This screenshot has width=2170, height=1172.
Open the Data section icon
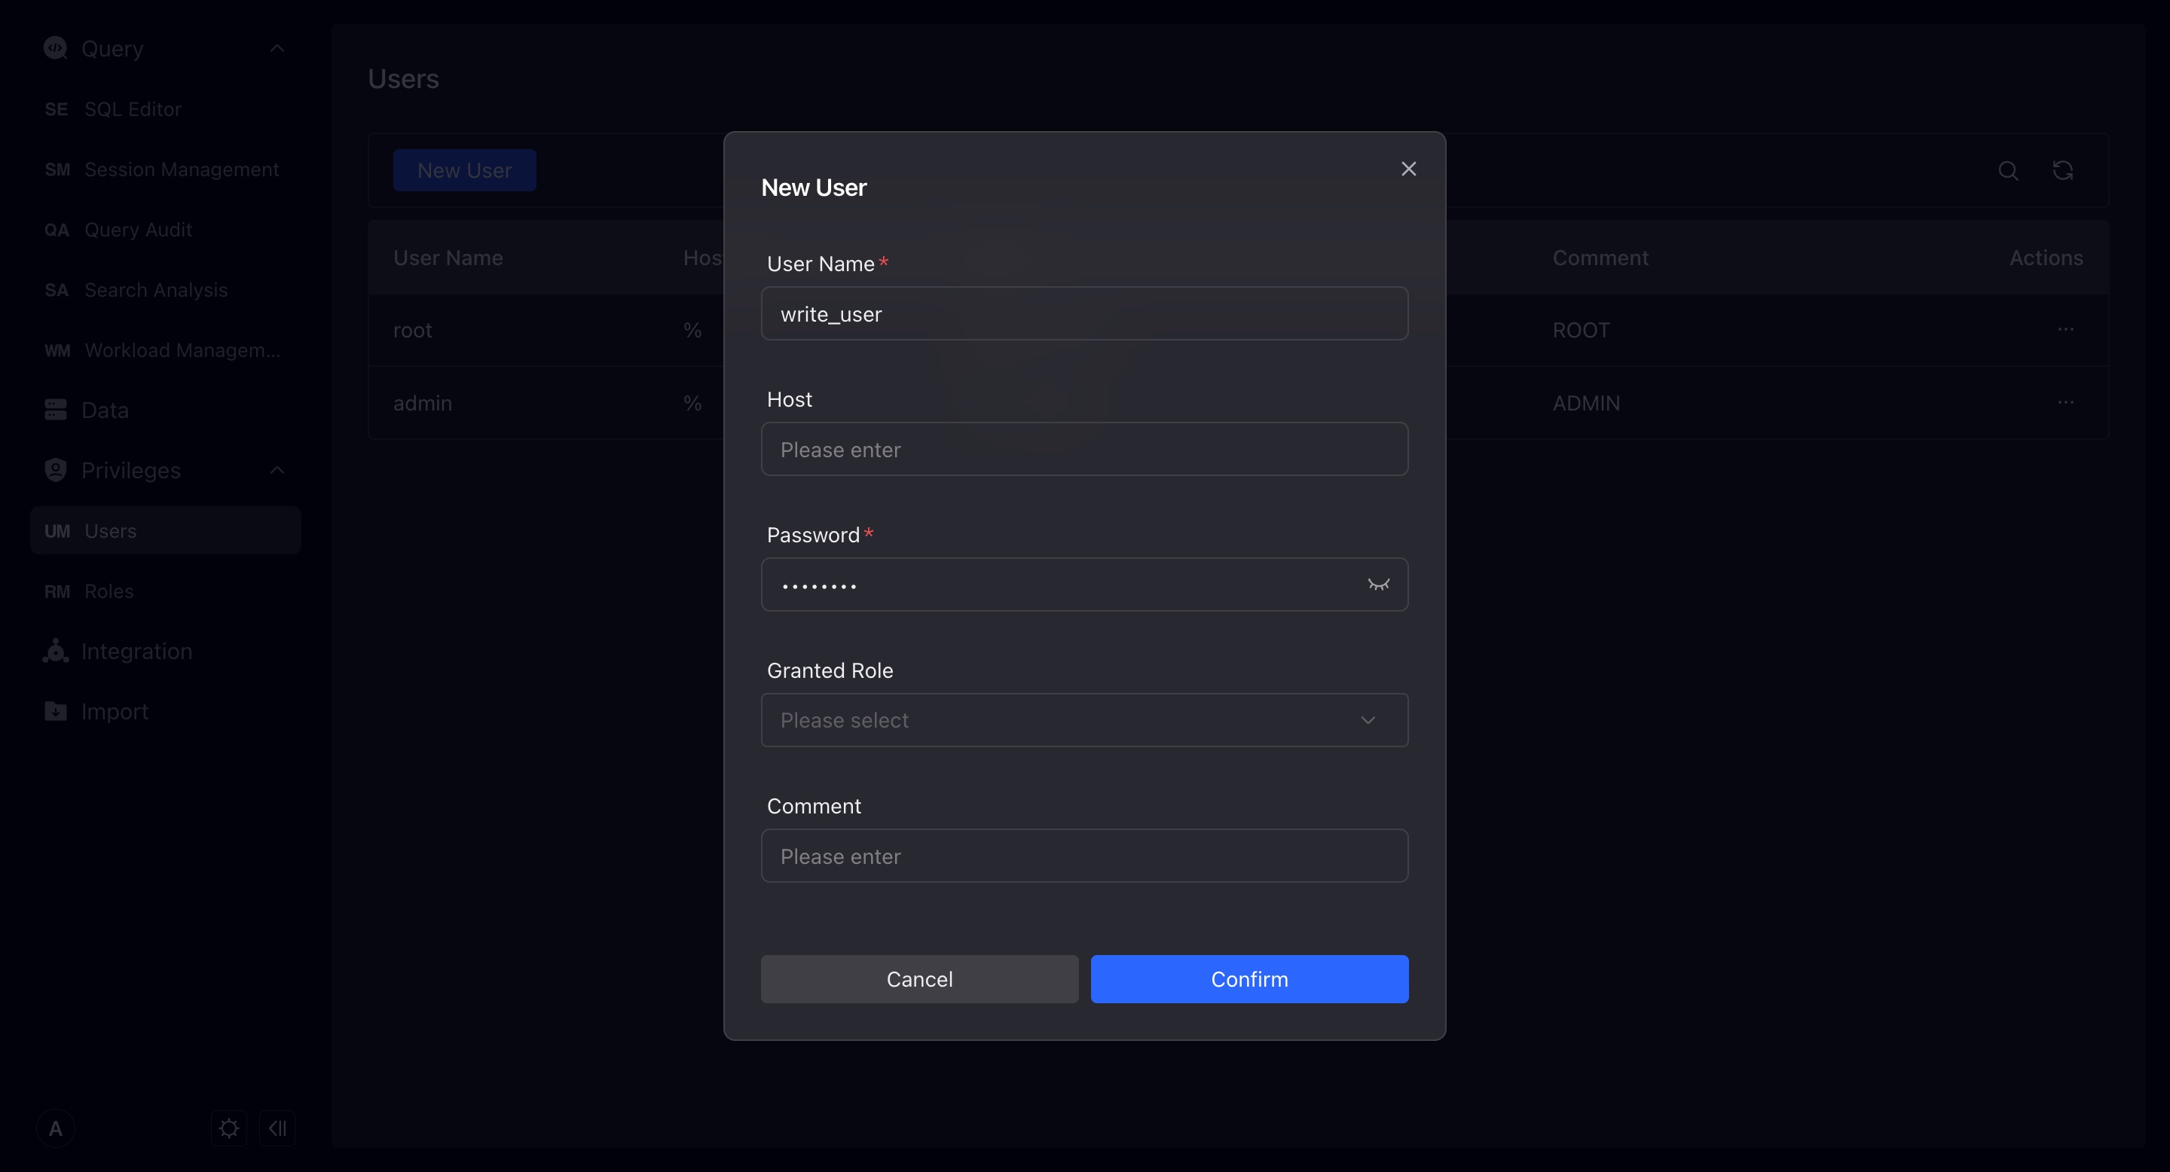(56, 410)
